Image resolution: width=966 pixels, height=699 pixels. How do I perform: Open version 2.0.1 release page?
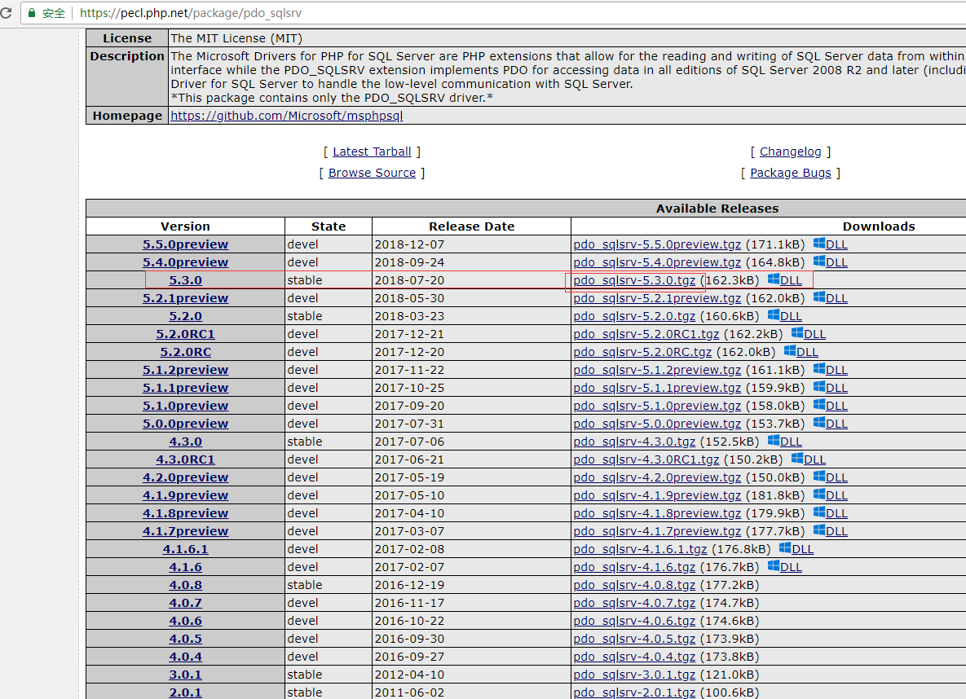click(x=185, y=692)
